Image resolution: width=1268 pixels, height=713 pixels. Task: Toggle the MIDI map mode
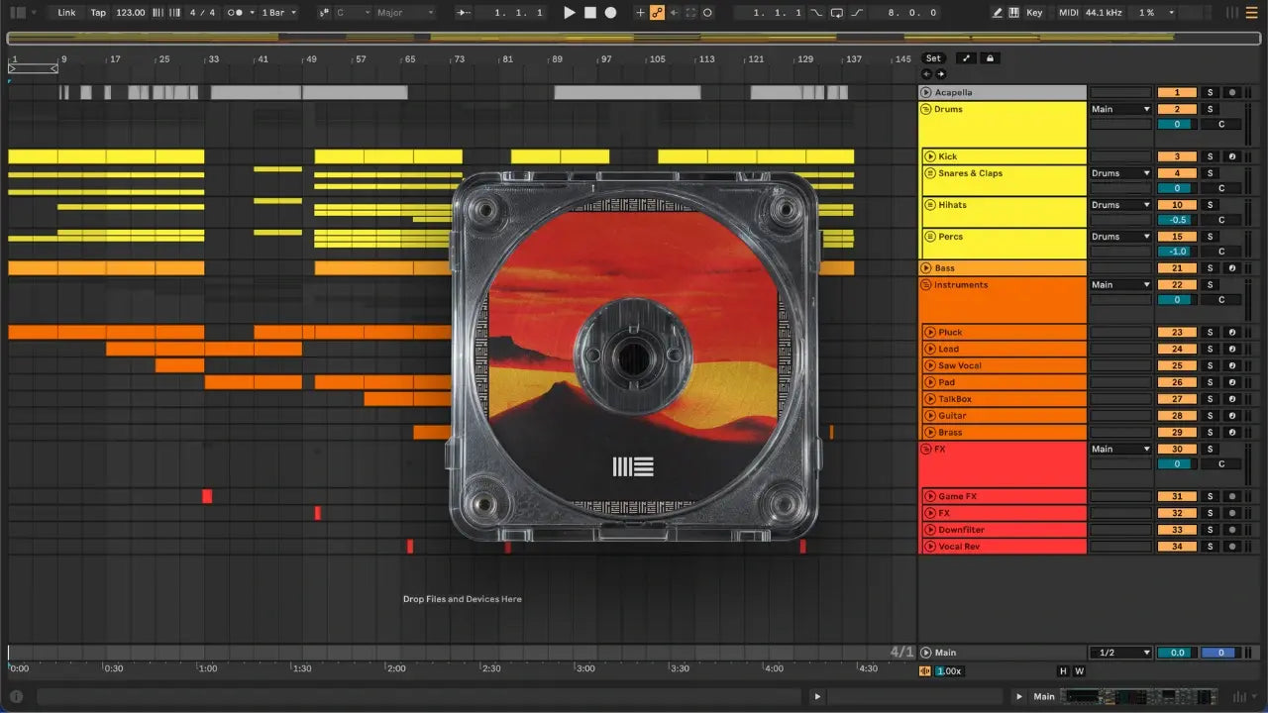pos(1068,13)
